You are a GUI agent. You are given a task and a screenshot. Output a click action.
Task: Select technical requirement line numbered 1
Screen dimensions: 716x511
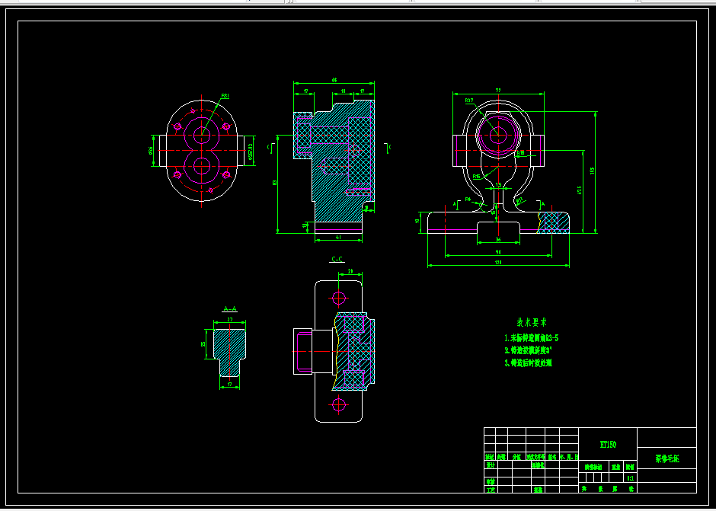coord(532,338)
